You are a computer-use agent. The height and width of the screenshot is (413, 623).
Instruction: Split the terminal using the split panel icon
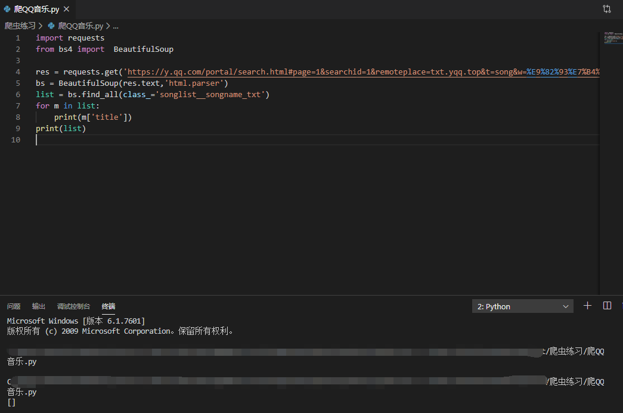[607, 306]
